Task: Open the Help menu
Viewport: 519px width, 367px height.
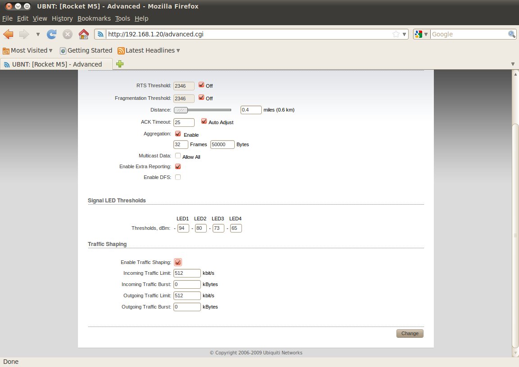Action: [x=141, y=18]
